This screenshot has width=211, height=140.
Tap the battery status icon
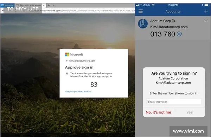pos(207,5)
